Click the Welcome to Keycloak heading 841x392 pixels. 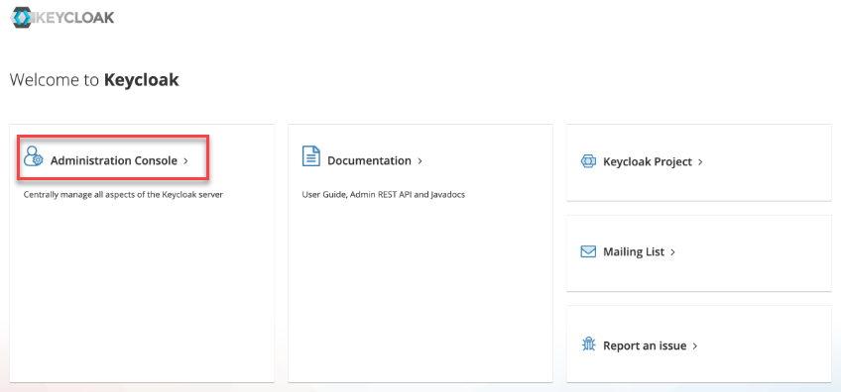click(94, 80)
